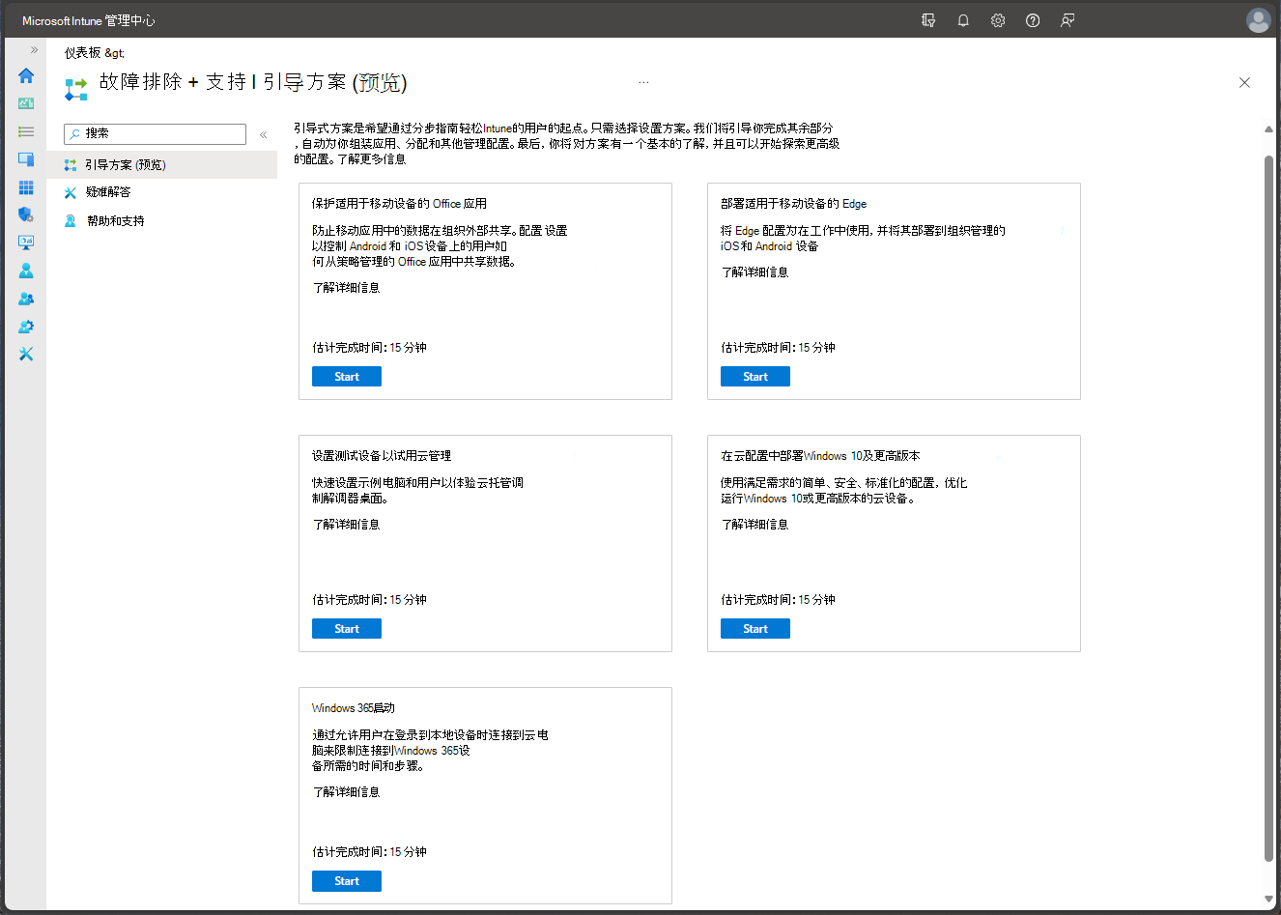The image size is (1281, 915).
Task: Open 了解详细信息 in the Windows 365 启动 card
Action: (x=347, y=792)
